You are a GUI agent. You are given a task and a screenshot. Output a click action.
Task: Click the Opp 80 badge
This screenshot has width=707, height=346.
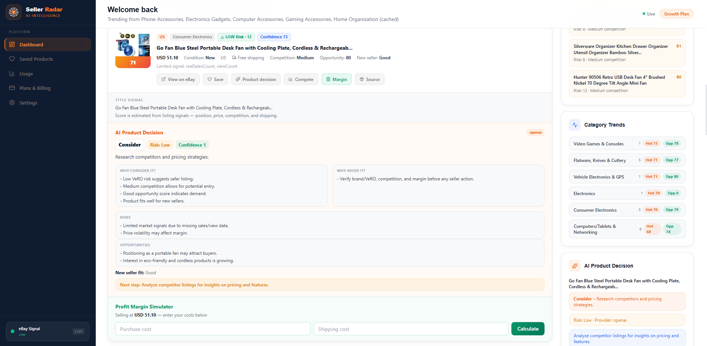[x=672, y=177]
